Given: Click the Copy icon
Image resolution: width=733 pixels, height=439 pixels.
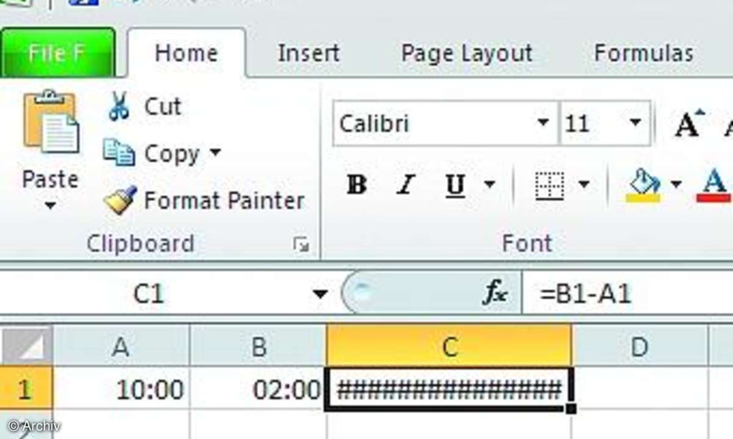Looking at the screenshot, I should tap(119, 153).
